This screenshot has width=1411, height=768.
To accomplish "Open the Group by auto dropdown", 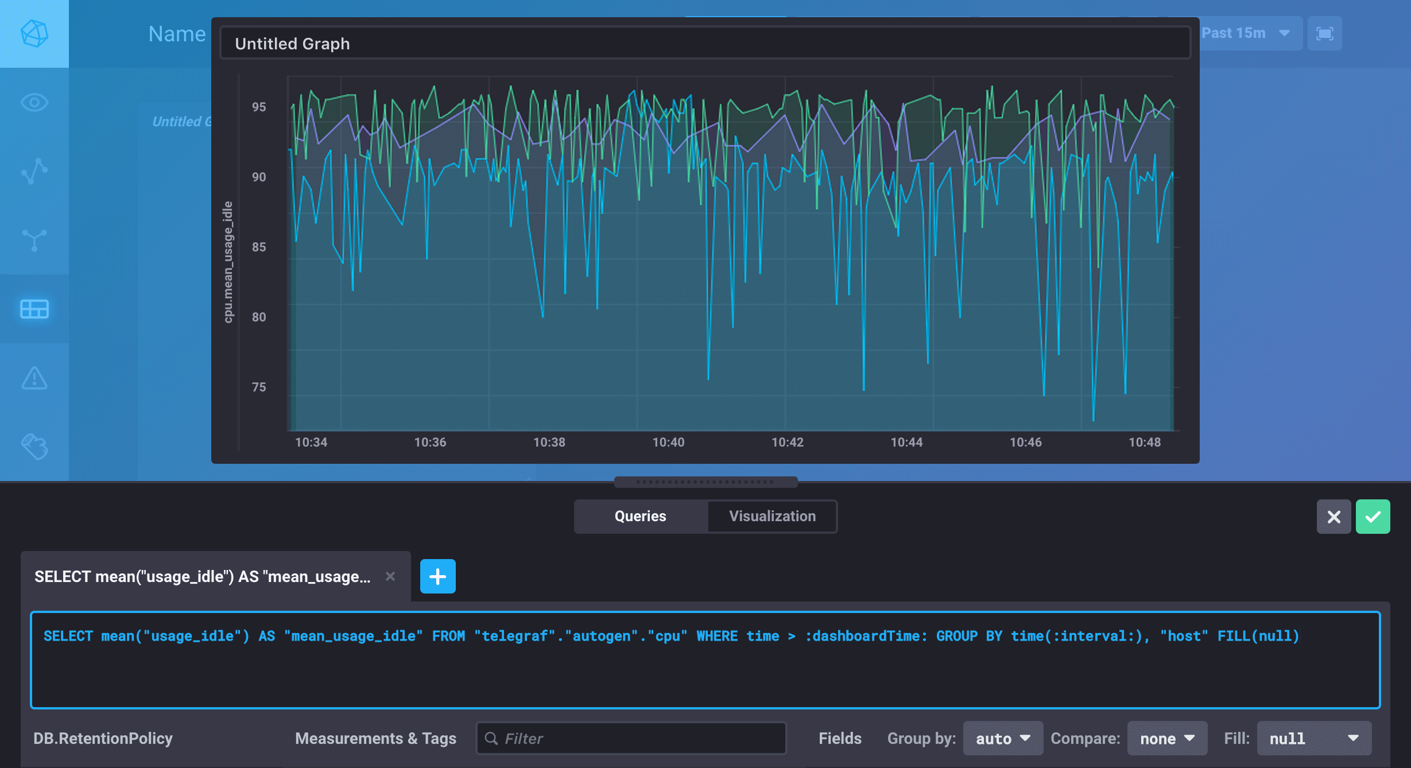I will tap(1002, 738).
